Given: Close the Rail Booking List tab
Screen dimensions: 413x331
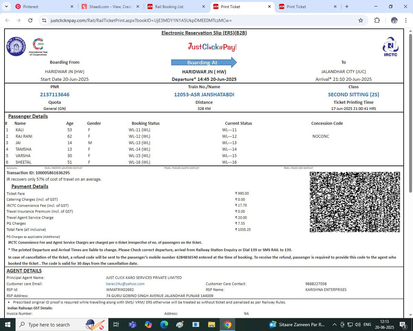Looking at the screenshot, I should pyautogui.click(x=203, y=7).
